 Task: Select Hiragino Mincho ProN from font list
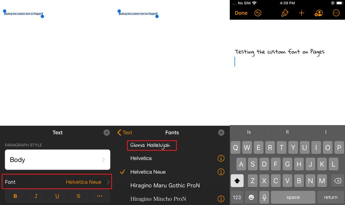pyautogui.click(x=158, y=199)
